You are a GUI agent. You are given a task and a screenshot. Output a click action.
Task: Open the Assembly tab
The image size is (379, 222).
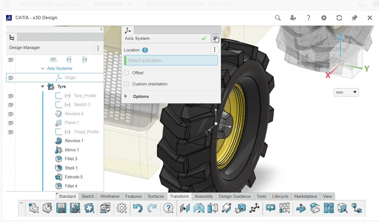pos(204,196)
